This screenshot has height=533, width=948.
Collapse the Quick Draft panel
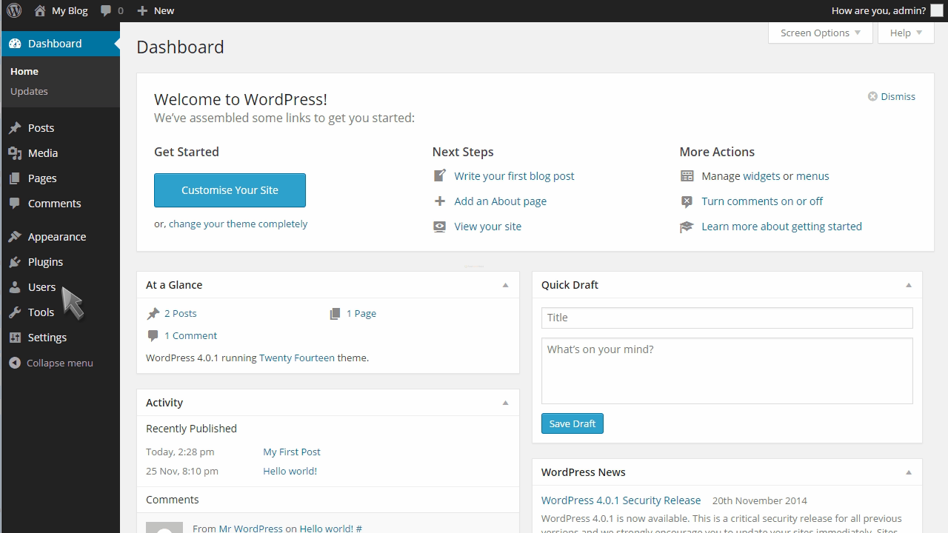[909, 284]
